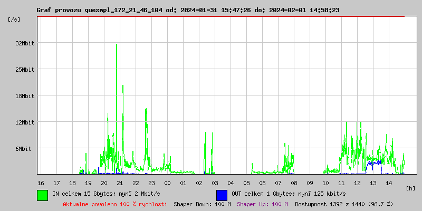Click the 12Mbit y-axis label
The height and width of the screenshot is (211, 422).
point(24,122)
